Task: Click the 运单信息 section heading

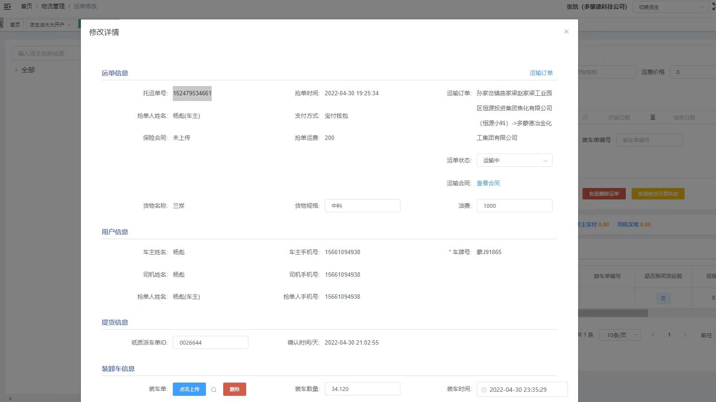Action: click(115, 73)
